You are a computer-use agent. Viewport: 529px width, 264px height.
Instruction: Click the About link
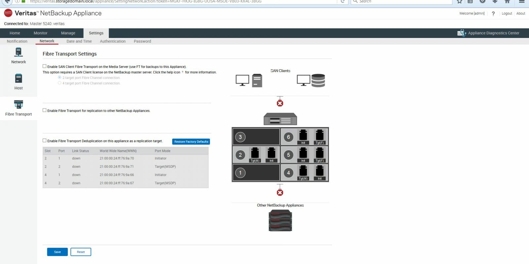tap(521, 14)
